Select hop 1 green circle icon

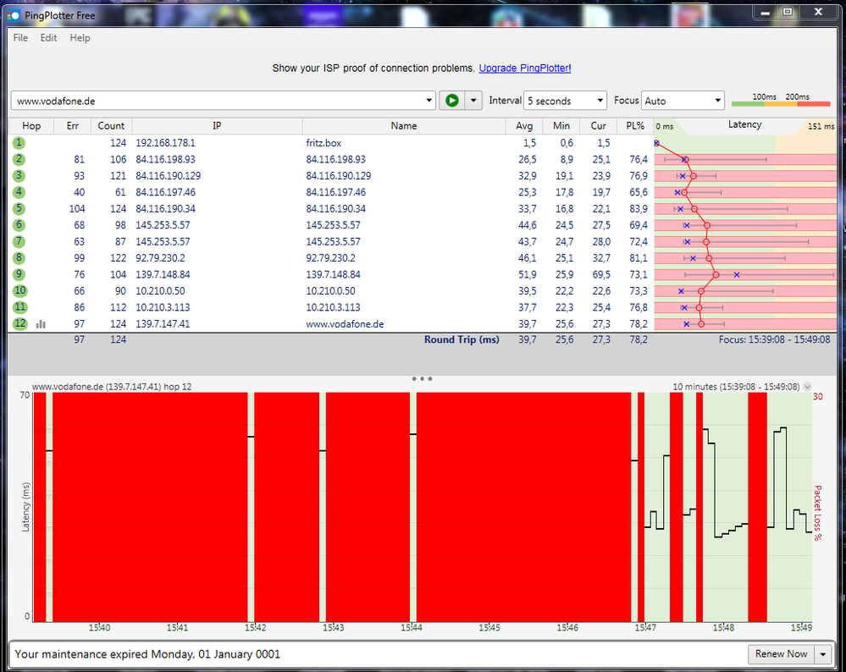click(x=19, y=143)
